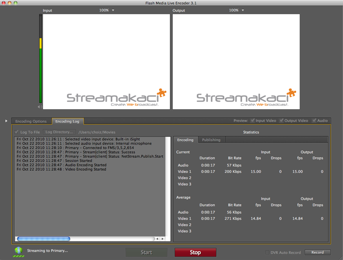Click the log horizontal scrollbar thumb
343x260 pixels.
click(44, 239)
